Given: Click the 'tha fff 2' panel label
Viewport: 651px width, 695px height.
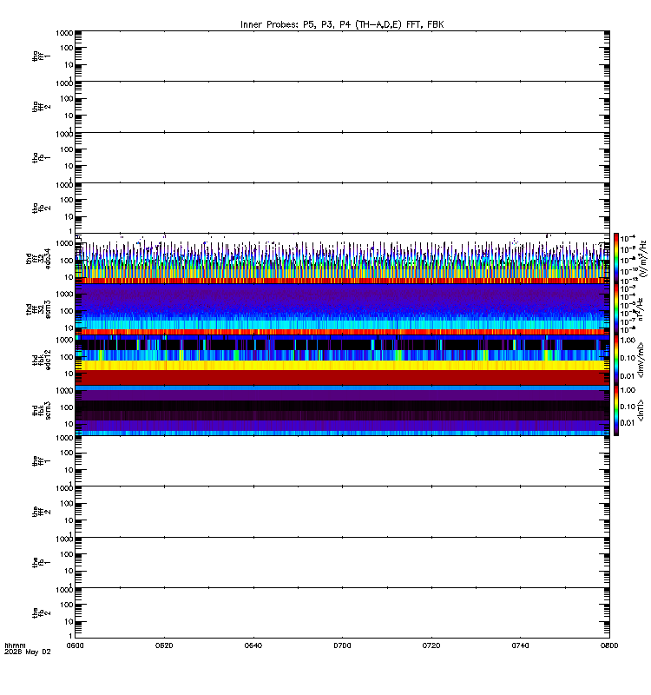Looking at the screenshot, I should (x=41, y=106).
